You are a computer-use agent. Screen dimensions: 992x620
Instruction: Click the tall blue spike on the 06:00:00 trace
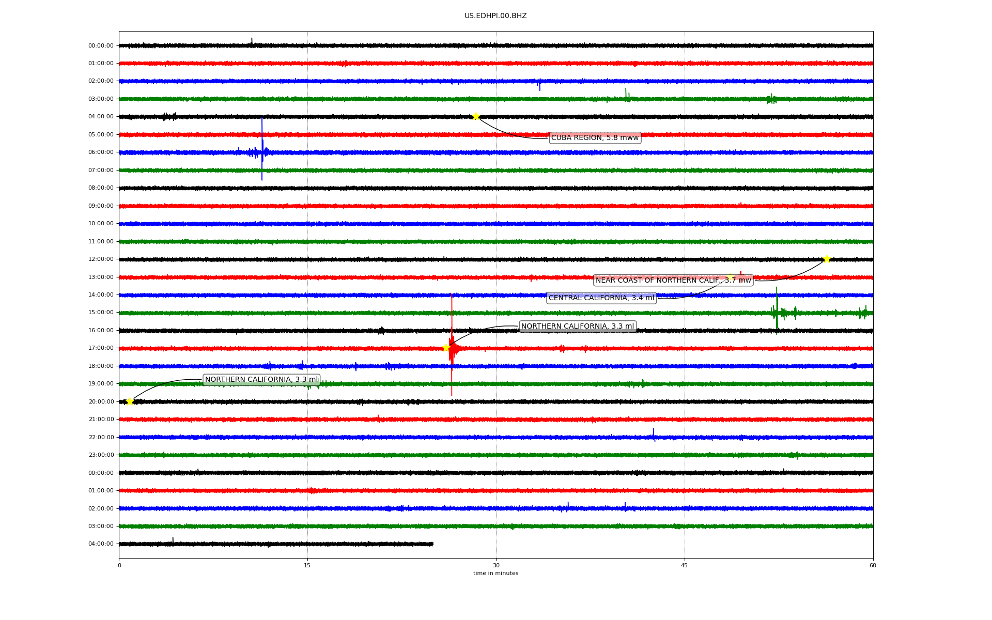[x=262, y=147]
